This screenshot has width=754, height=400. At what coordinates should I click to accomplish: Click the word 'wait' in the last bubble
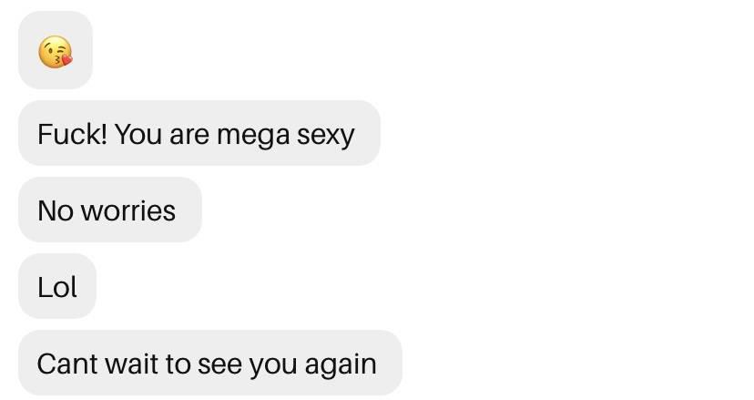click(x=131, y=364)
